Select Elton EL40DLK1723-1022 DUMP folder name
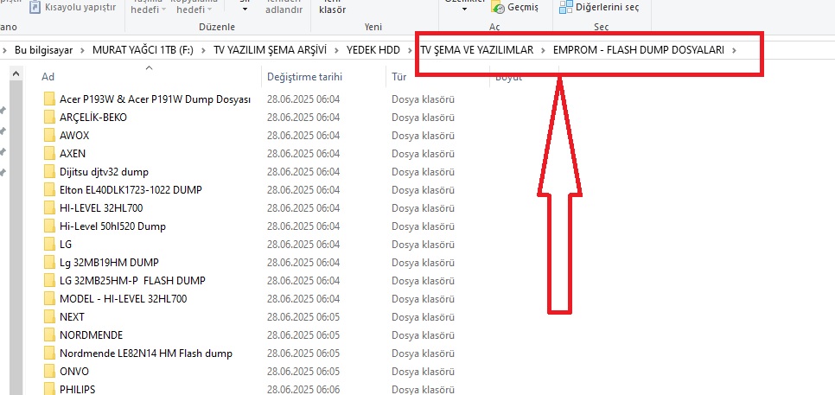The width and height of the screenshot is (835, 395). click(x=131, y=190)
